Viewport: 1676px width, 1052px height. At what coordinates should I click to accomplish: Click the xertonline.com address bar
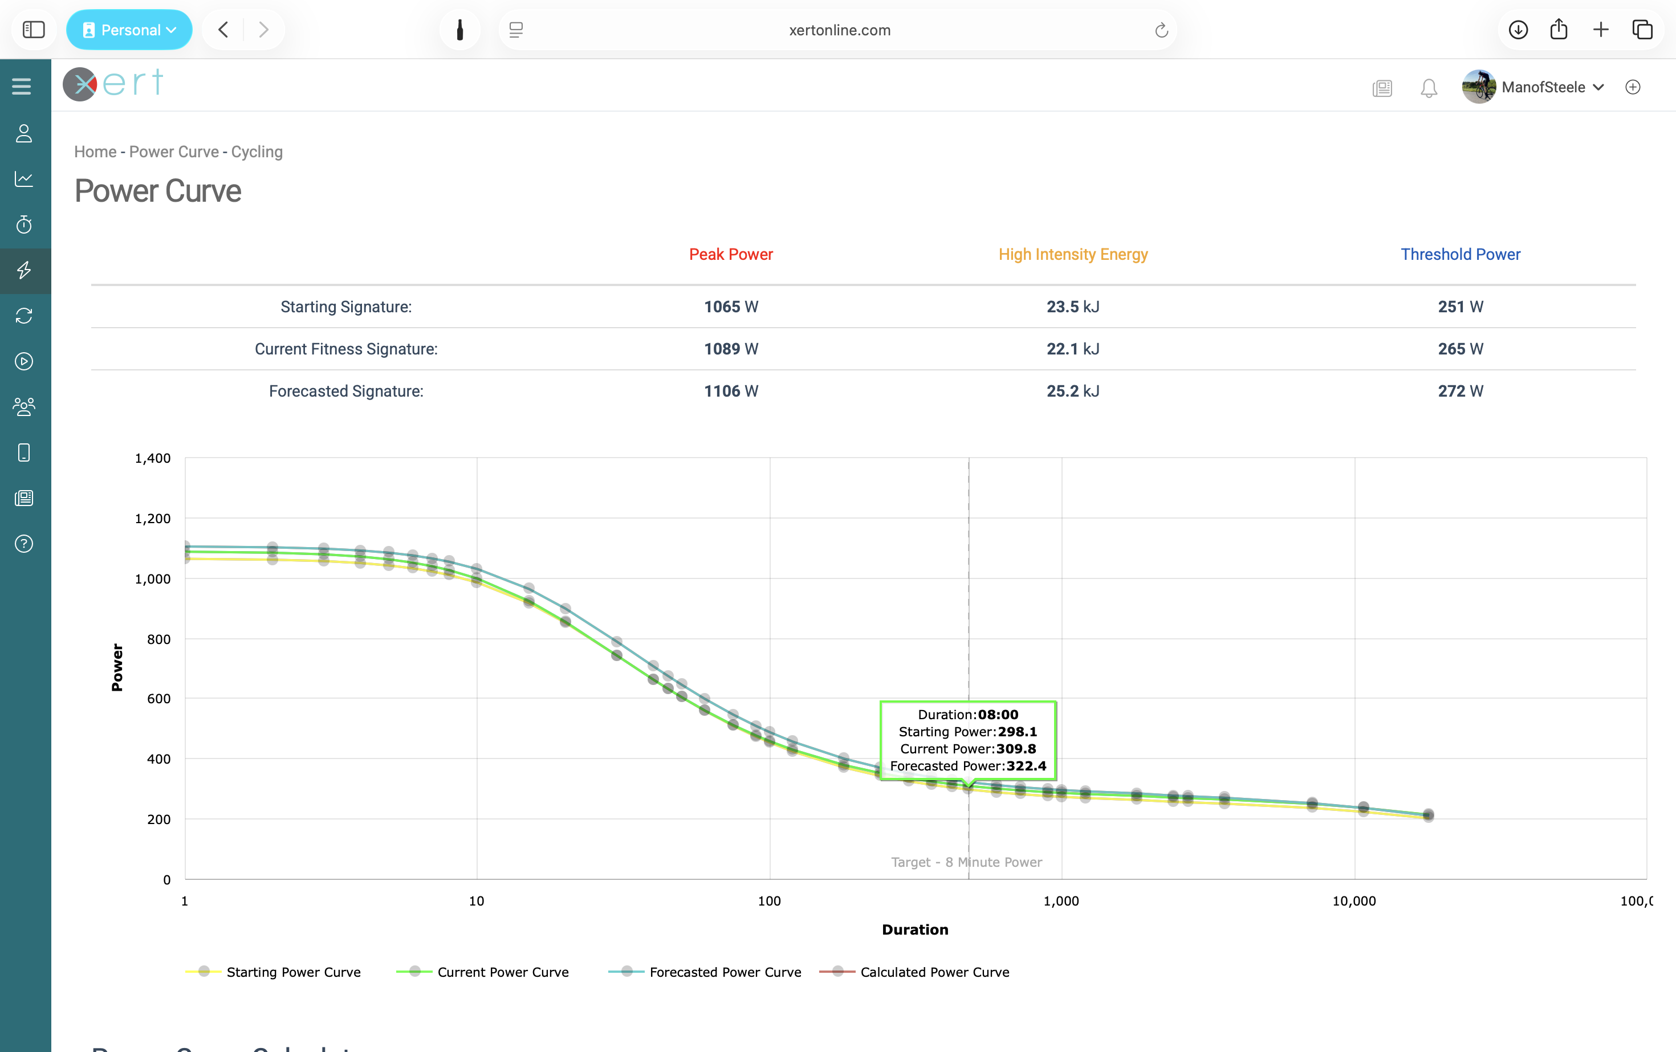[x=839, y=30]
